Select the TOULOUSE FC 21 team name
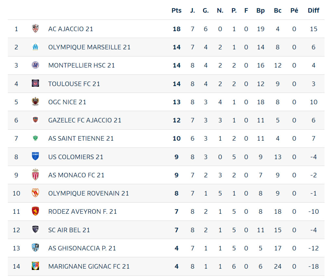This screenshot has width=331, height=280. (x=74, y=84)
